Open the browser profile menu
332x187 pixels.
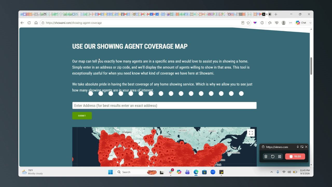pos(283,23)
